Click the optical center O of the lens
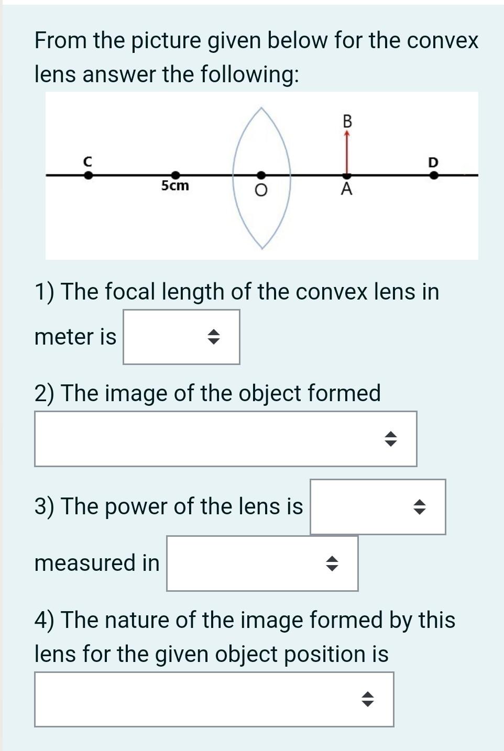This screenshot has width=504, height=751. (x=260, y=174)
